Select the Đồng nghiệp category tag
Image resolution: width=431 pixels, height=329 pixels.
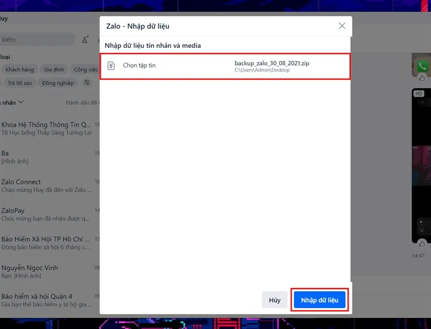(59, 83)
